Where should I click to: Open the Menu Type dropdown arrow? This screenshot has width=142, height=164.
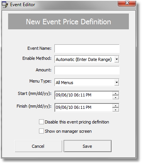[x=117, y=82]
